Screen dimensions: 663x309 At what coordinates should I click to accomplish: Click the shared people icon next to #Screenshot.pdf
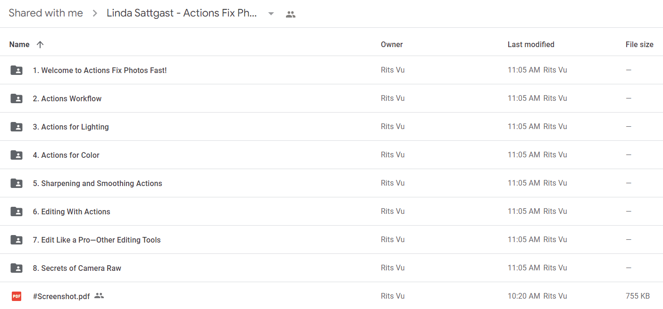[x=99, y=296]
